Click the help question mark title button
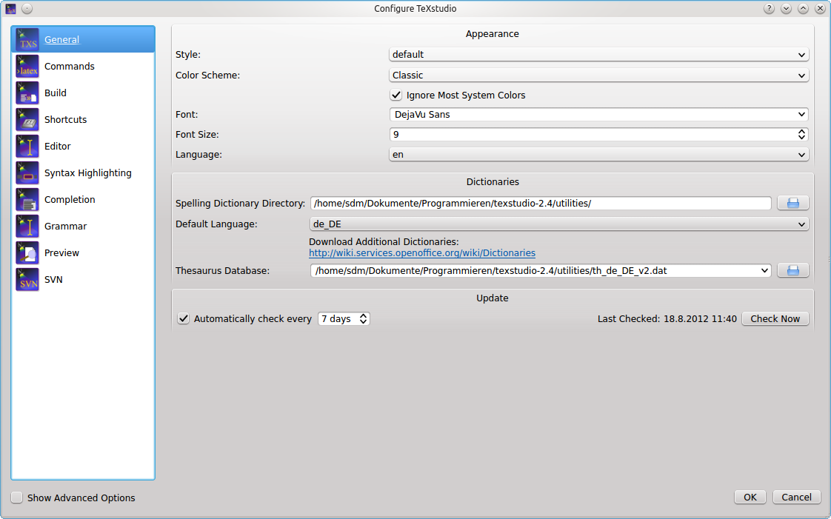Screen dimensions: 831x519 click(x=769, y=8)
